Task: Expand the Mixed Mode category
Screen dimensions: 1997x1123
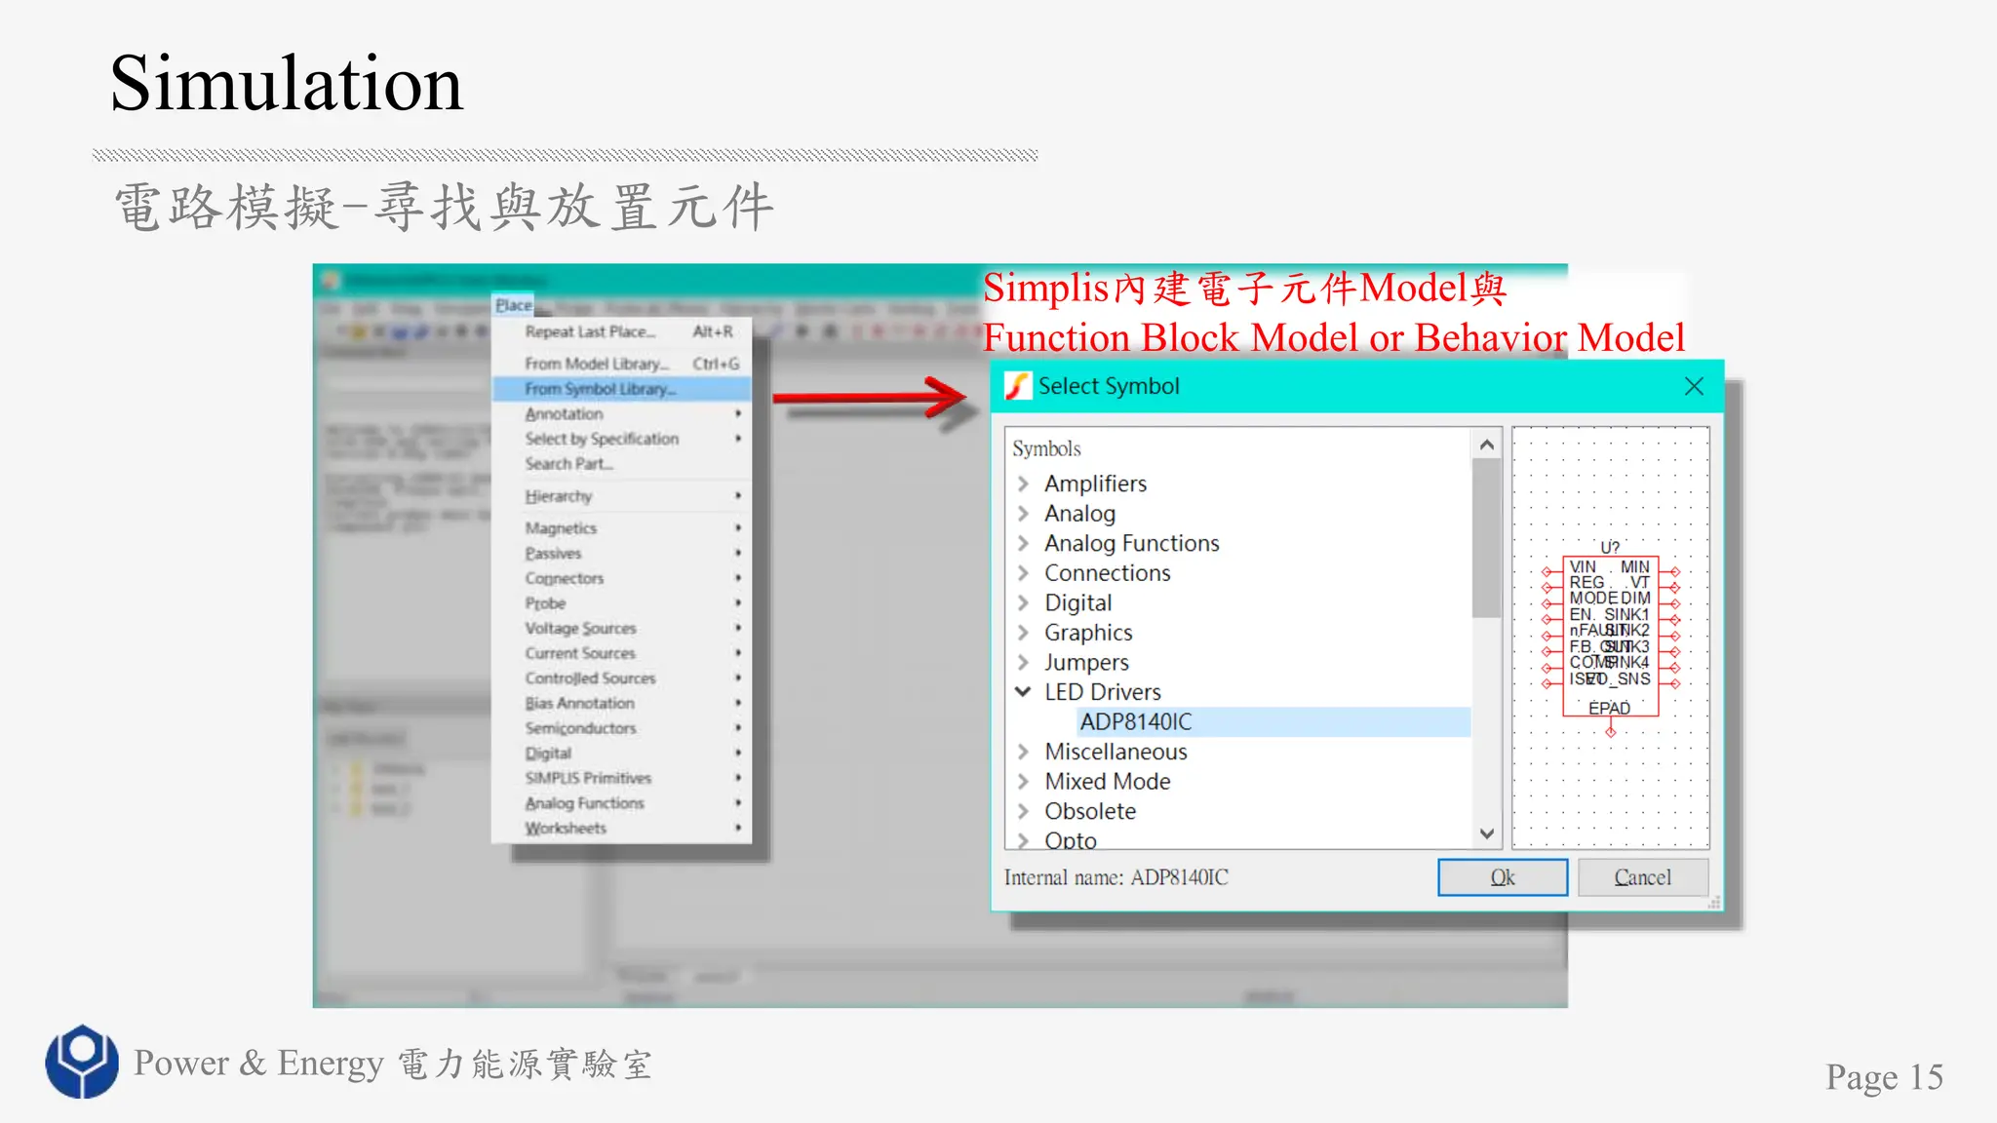Action: [1023, 782]
